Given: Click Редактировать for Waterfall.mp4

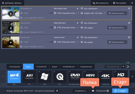Looking at the screenshot, I should [117, 28].
